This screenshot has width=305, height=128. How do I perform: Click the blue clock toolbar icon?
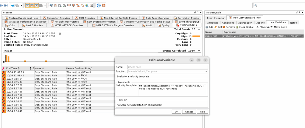click(x=99, y=5)
